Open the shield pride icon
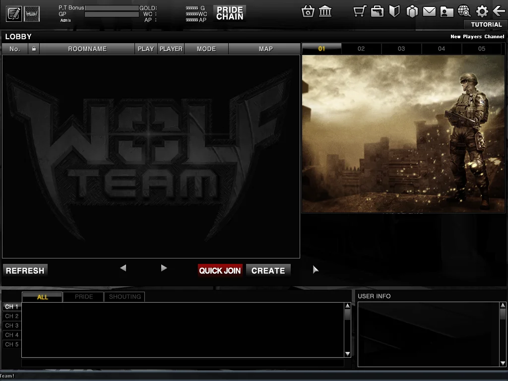 [x=394, y=11]
